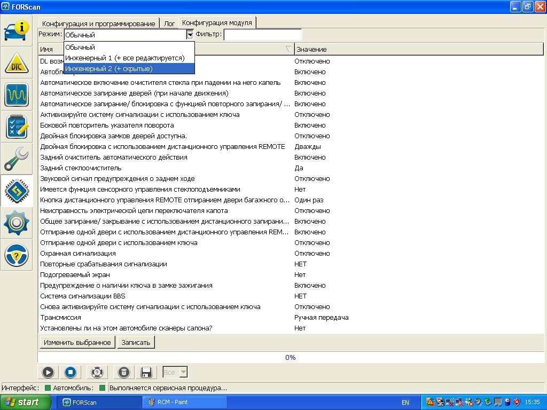Image resolution: width=547 pixels, height=410 pixels.
Task: Click status text Выполняется сервисная процедура...
Action: tap(168, 388)
